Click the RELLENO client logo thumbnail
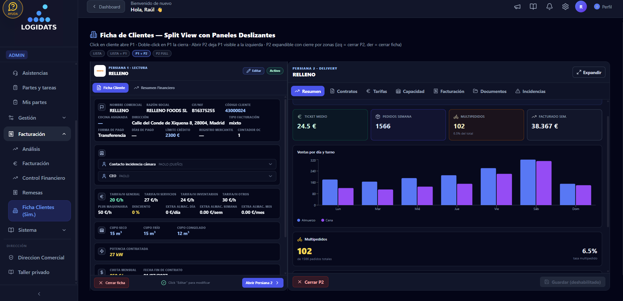The width and height of the screenshot is (623, 301). point(100,71)
